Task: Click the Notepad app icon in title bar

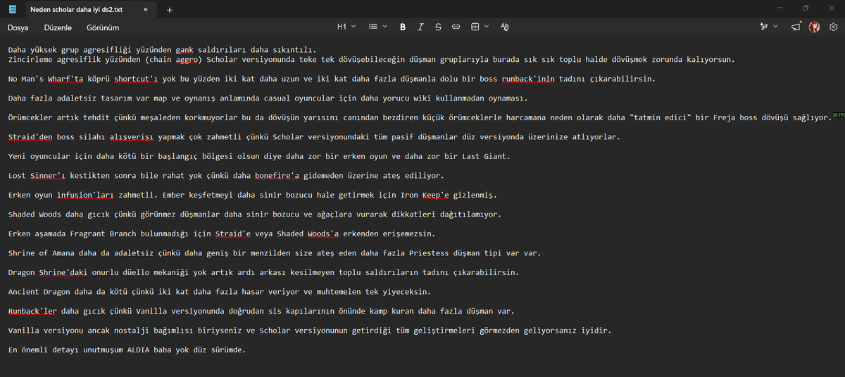Action: tap(13, 10)
